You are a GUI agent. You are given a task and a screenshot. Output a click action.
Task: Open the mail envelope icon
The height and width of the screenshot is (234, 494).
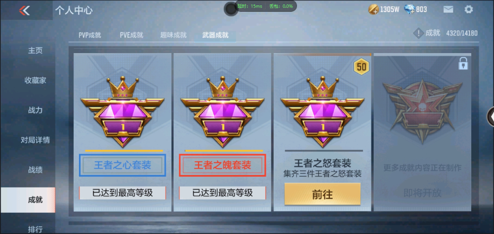tap(448, 9)
